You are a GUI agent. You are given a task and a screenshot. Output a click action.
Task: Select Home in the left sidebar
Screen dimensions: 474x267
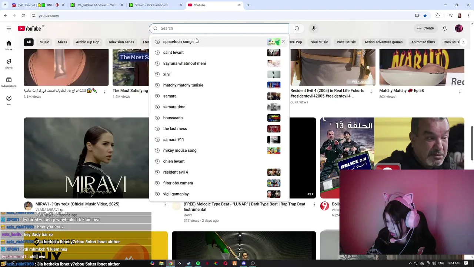point(9,45)
